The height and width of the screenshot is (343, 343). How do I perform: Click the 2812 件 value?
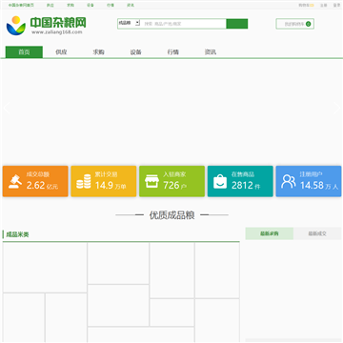tap(246, 186)
